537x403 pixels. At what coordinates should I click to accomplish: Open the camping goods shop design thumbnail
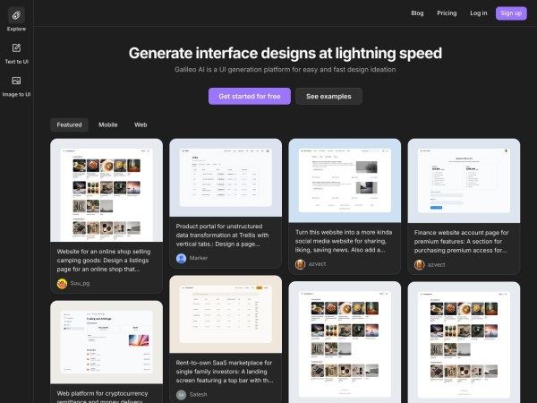[107, 189]
